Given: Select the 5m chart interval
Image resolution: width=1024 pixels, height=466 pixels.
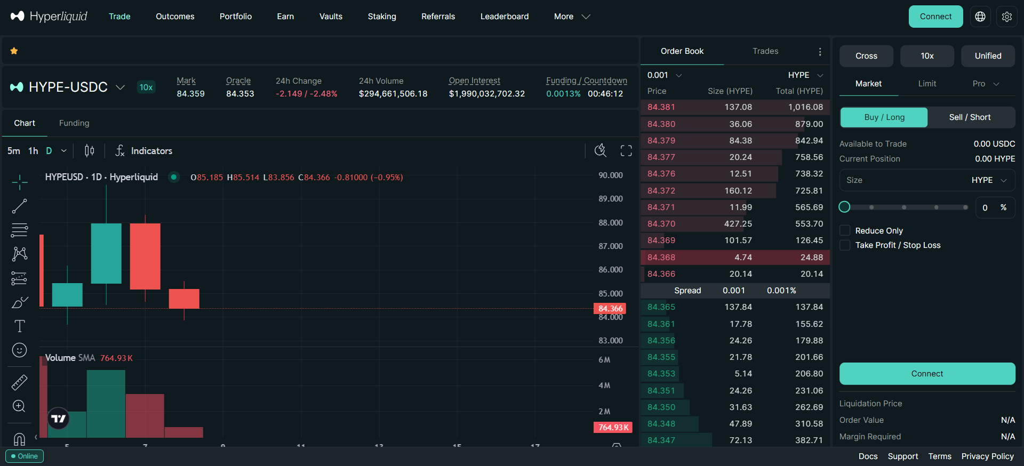Looking at the screenshot, I should click(x=14, y=151).
